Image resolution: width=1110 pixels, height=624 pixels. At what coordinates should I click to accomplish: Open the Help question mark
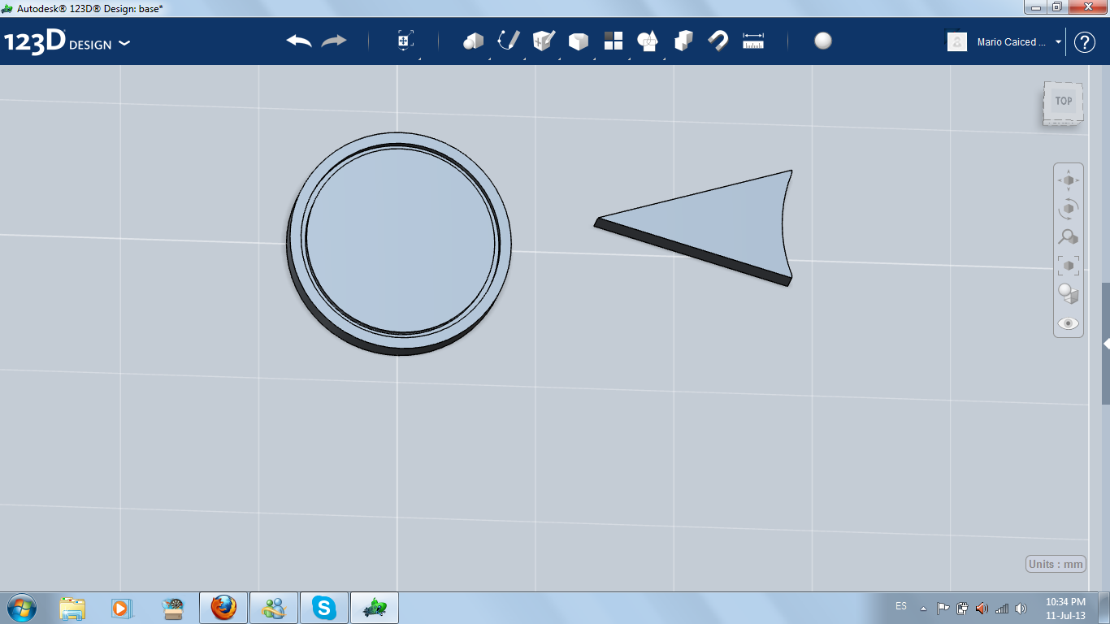pos(1085,42)
